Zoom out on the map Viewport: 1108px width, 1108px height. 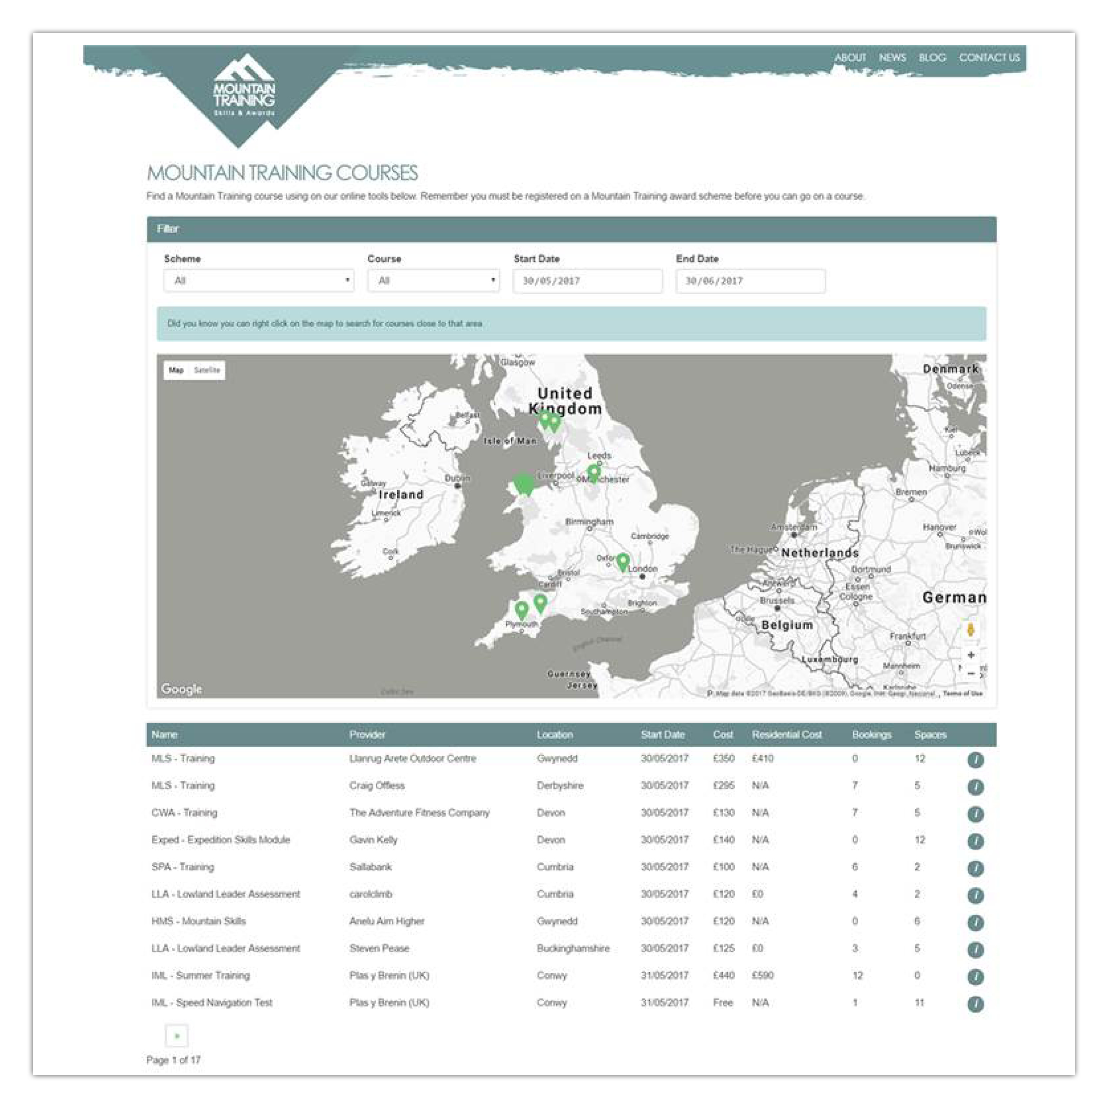(971, 673)
